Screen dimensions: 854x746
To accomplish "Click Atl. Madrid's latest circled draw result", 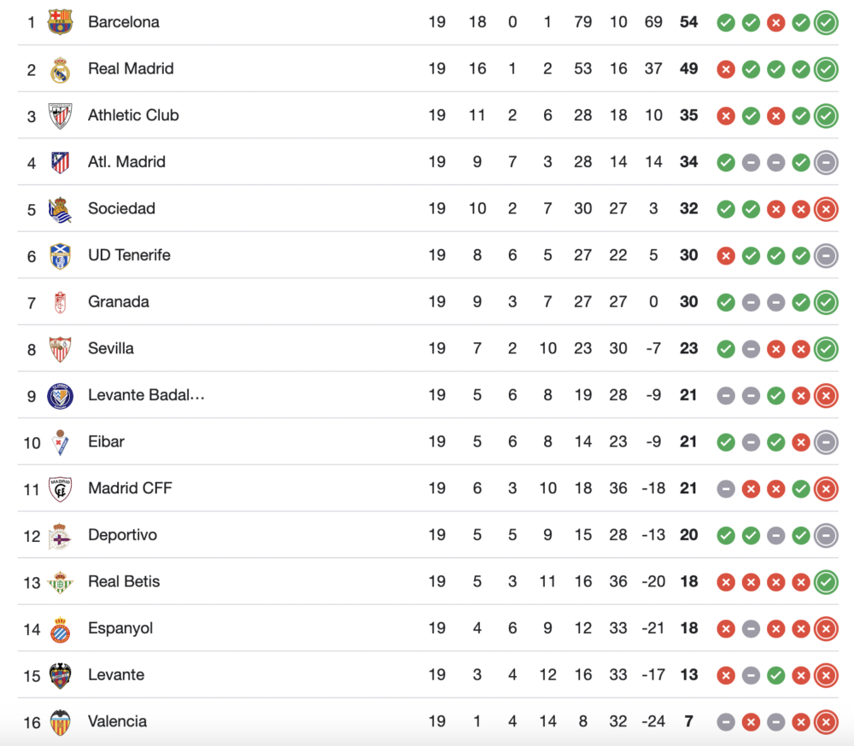I will point(826,162).
